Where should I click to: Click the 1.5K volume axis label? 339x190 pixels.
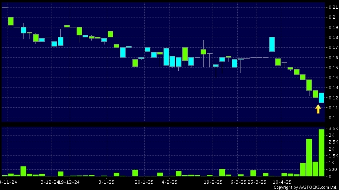333,156
